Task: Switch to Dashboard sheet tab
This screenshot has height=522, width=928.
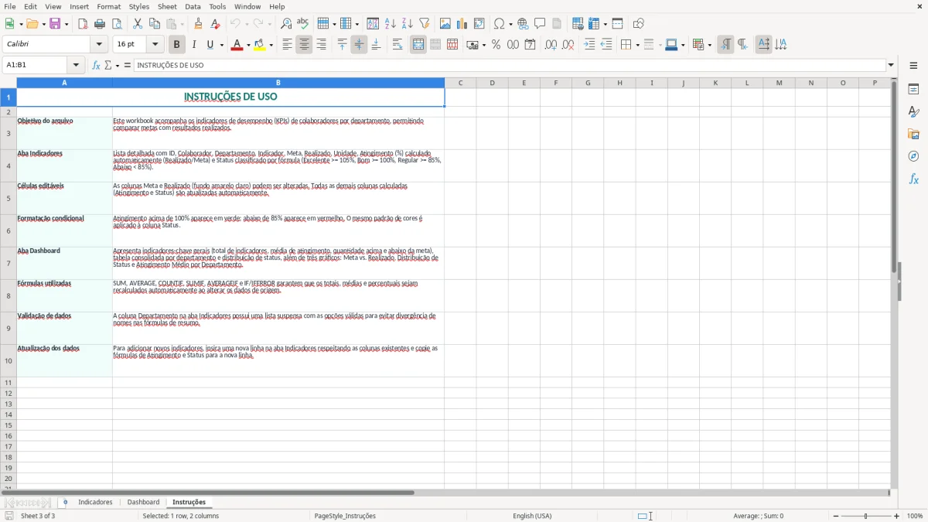Action: pos(143,502)
